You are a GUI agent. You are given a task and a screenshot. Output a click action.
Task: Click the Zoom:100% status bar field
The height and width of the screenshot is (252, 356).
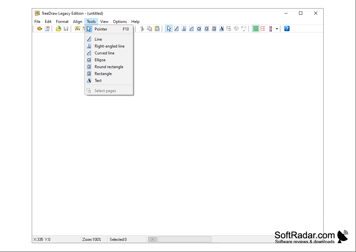[94, 239]
